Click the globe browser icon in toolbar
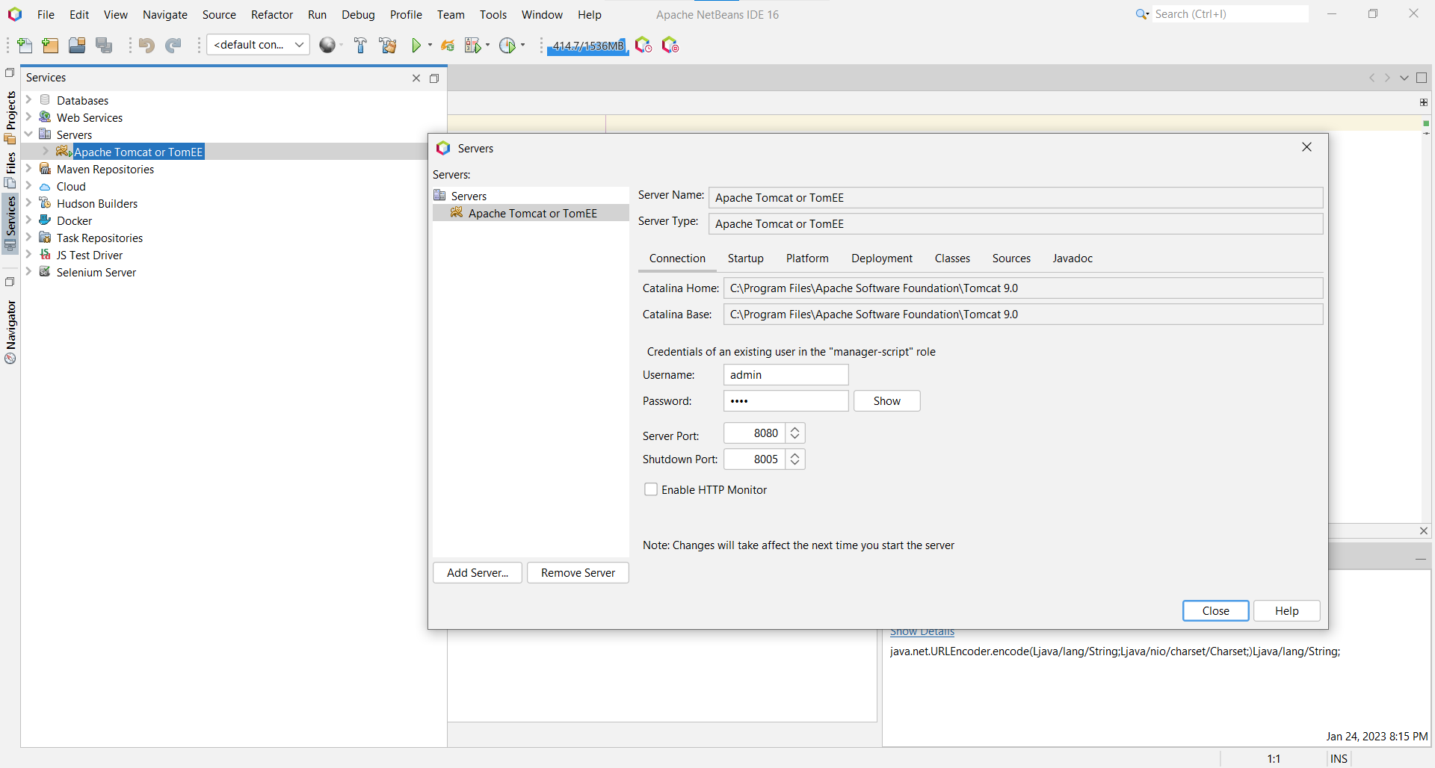The height and width of the screenshot is (768, 1435). [327, 46]
